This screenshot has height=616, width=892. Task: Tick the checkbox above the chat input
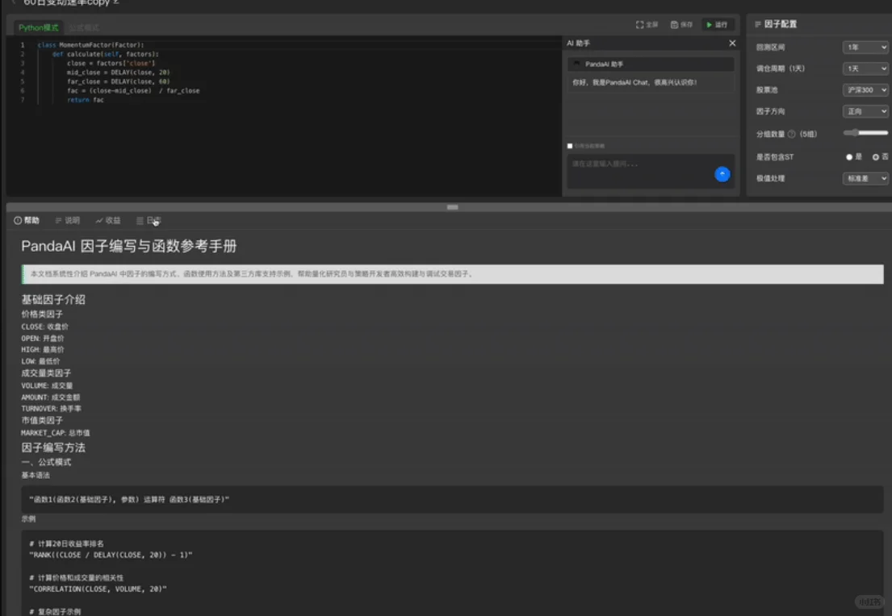click(x=570, y=146)
